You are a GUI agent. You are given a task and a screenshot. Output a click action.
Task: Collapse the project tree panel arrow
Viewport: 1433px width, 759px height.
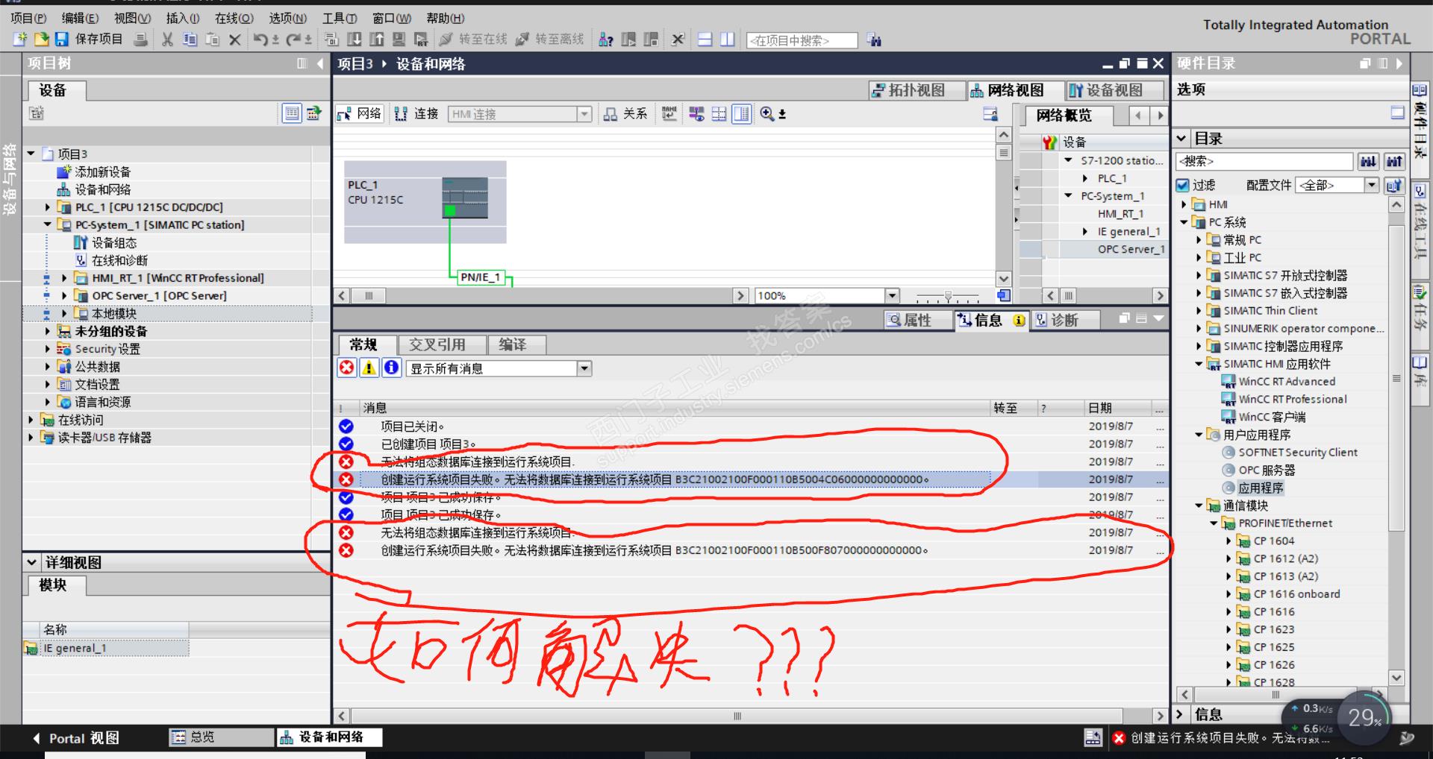click(x=320, y=63)
